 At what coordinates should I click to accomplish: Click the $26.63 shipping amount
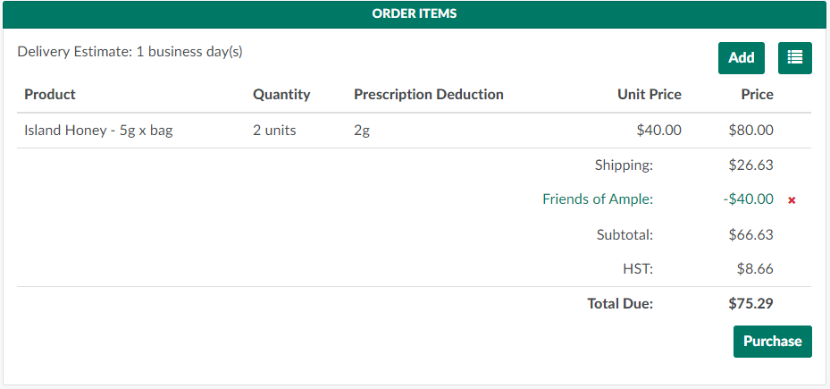750,165
